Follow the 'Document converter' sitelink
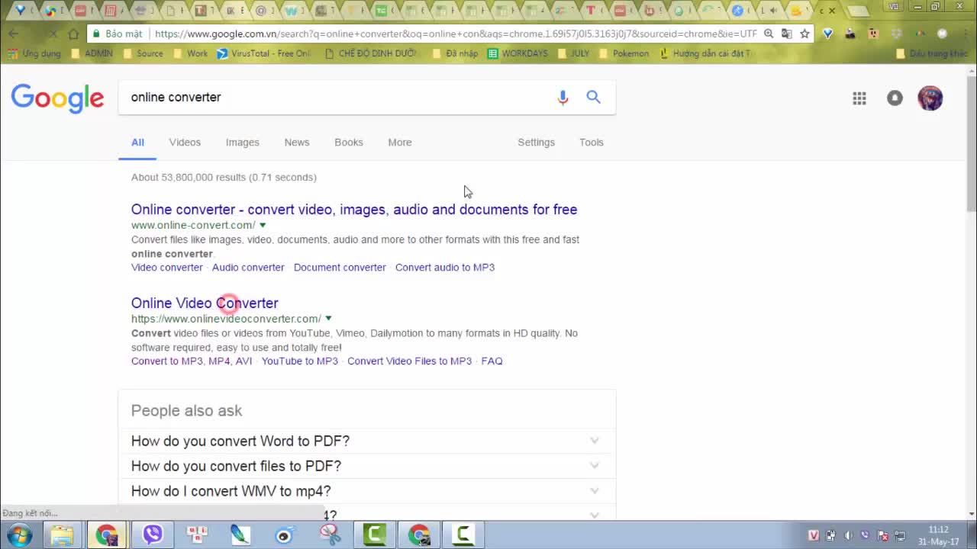 point(340,268)
